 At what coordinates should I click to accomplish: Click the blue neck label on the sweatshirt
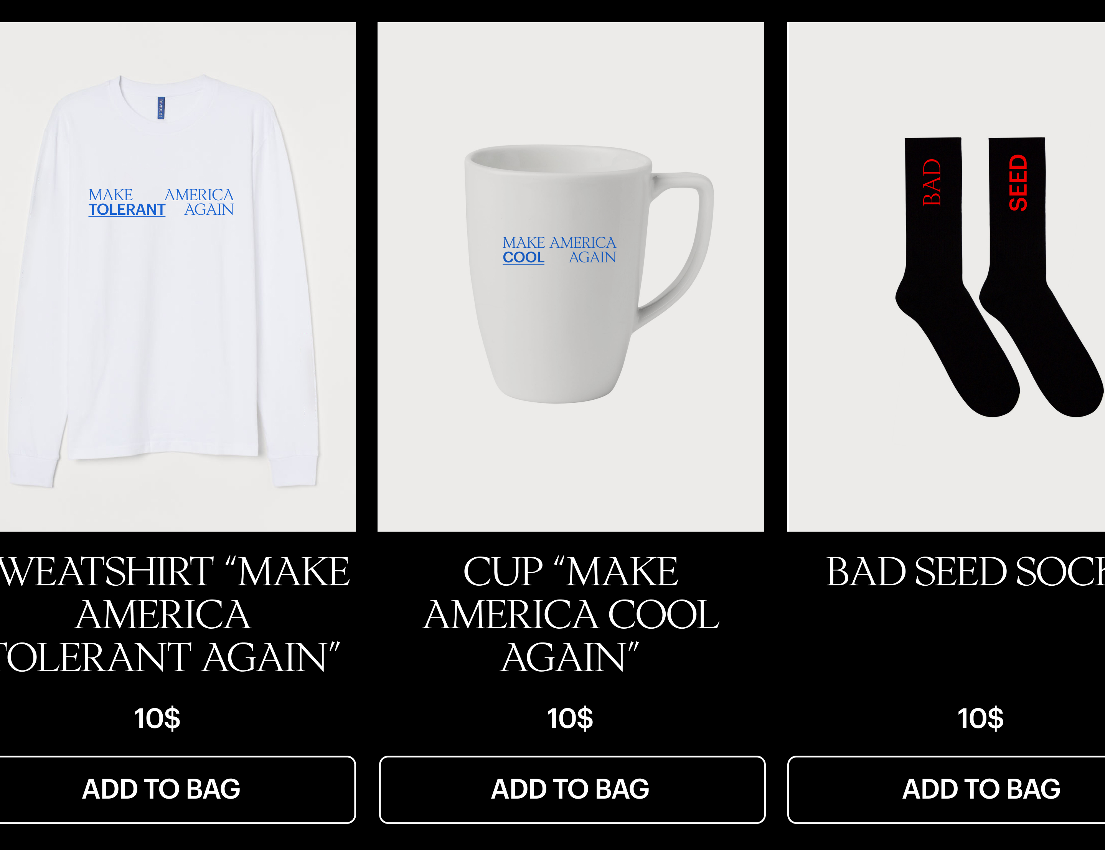point(162,108)
